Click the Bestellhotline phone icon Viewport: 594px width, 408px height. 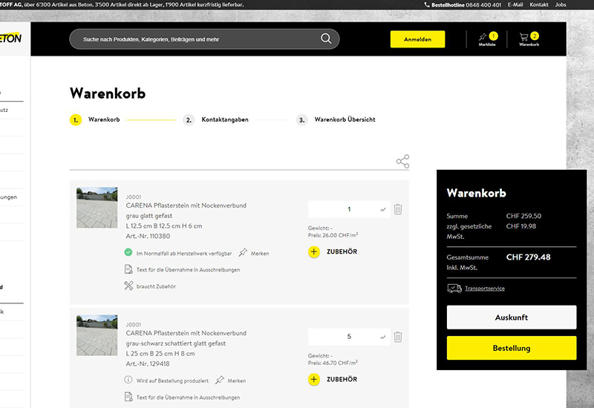point(427,4)
